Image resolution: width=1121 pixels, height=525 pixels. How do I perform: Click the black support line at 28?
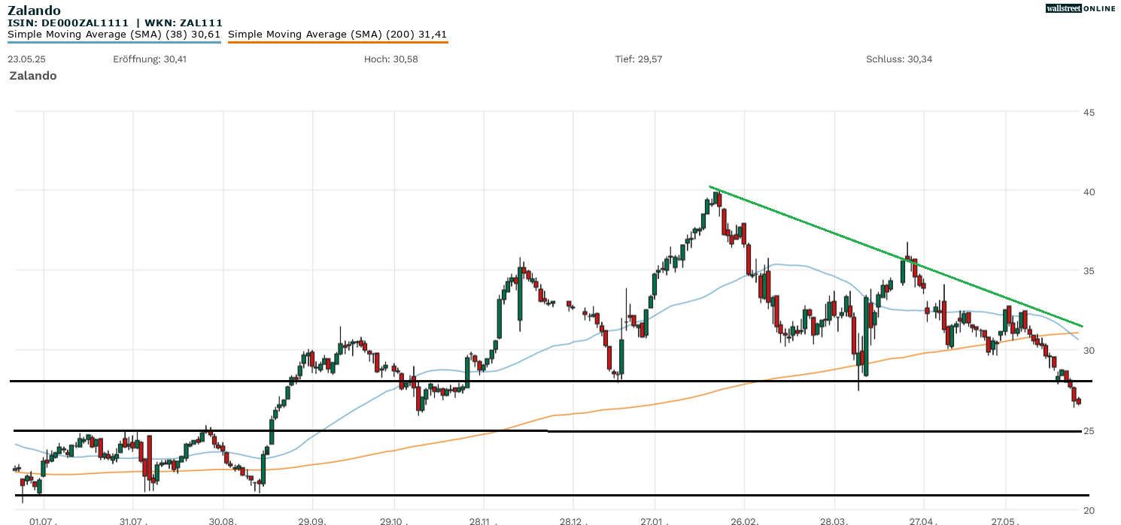[549, 382]
